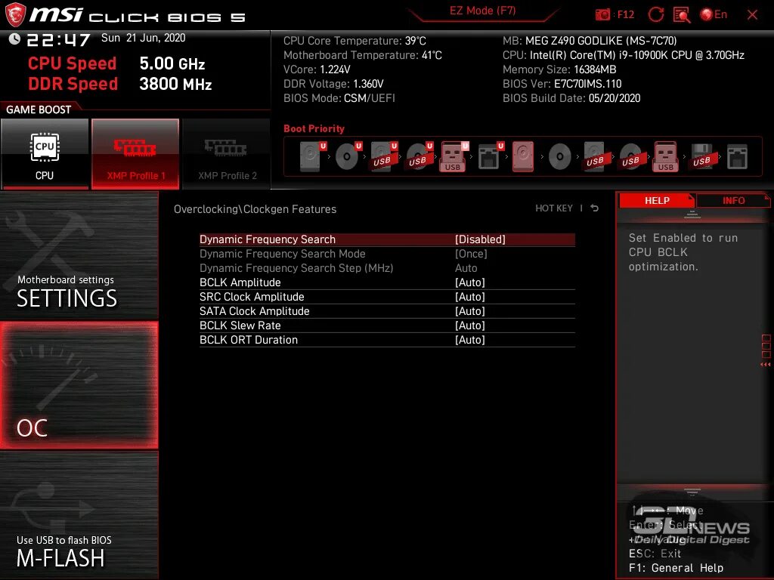Select the UEFI USB CD/DVD boot icon
Screen dimensions: 774x580
click(420, 156)
